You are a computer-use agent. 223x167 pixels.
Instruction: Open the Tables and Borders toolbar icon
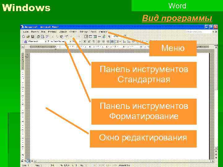pyautogui.click(x=86, y=36)
